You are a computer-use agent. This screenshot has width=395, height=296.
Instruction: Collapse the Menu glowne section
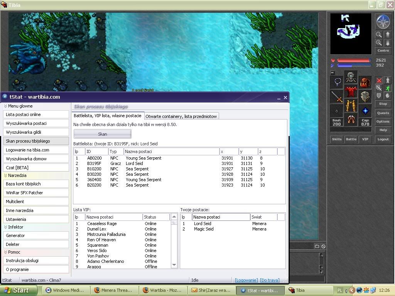pos(5,106)
